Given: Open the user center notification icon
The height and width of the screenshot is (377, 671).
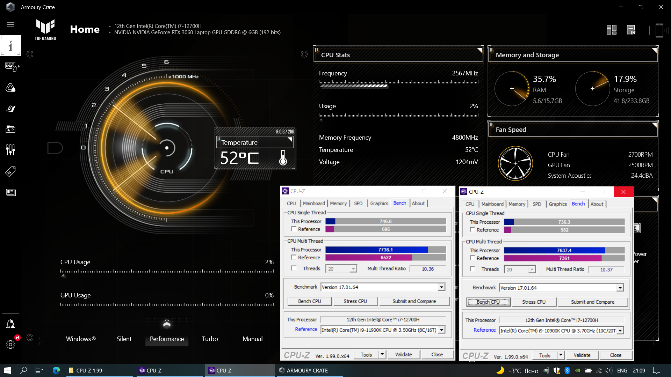Looking at the screenshot, I should (x=10, y=324).
